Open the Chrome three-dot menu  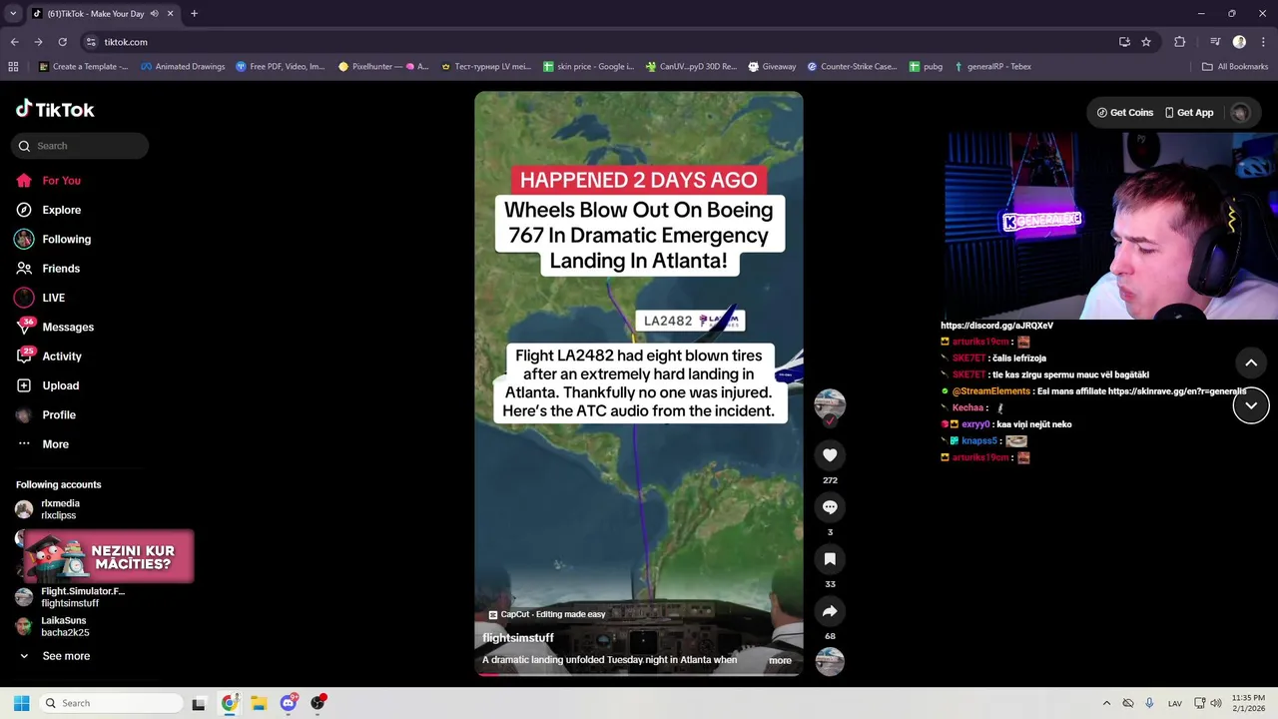click(x=1261, y=42)
